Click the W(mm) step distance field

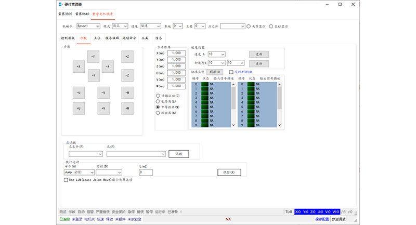176,86
